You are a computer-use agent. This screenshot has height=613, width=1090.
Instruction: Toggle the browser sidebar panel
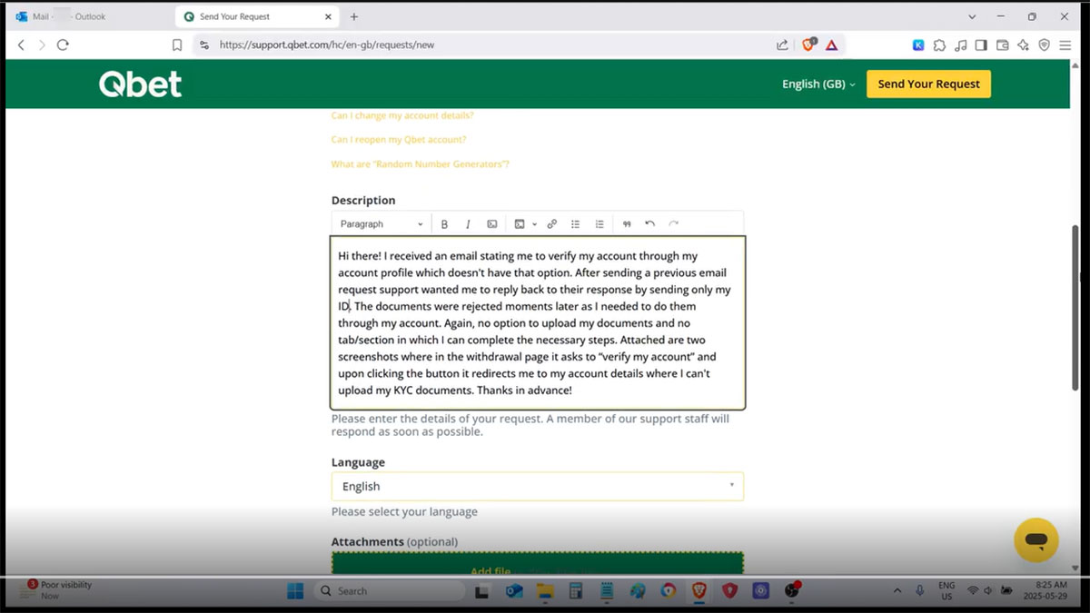click(x=981, y=44)
